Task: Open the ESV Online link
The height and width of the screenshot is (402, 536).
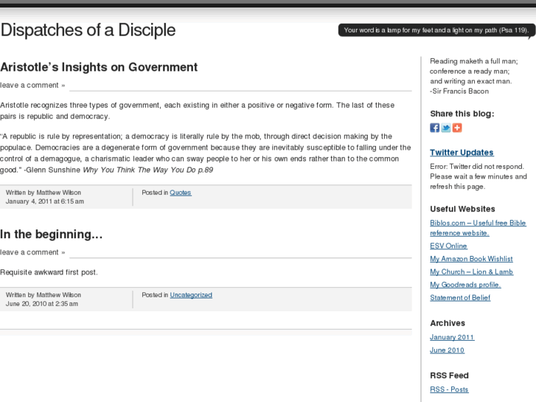Action: (448, 246)
